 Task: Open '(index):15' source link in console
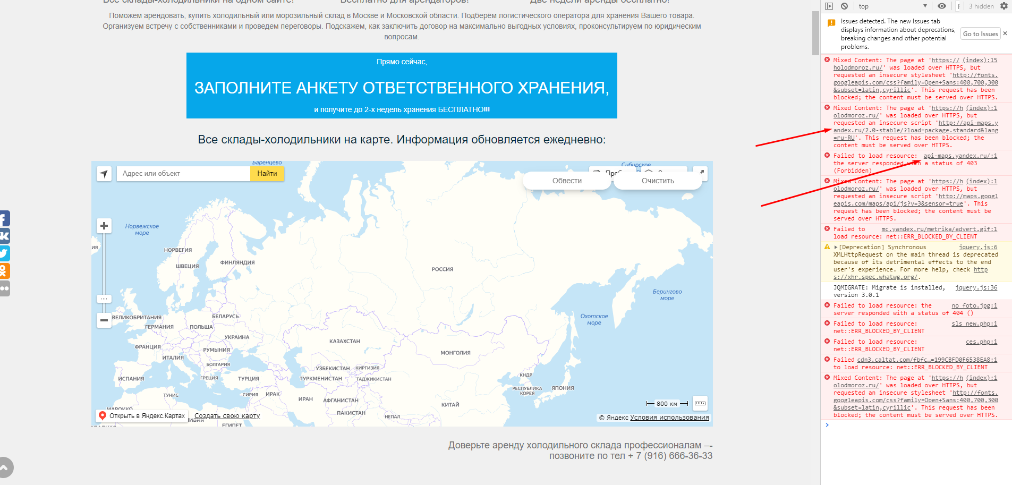[x=980, y=60]
